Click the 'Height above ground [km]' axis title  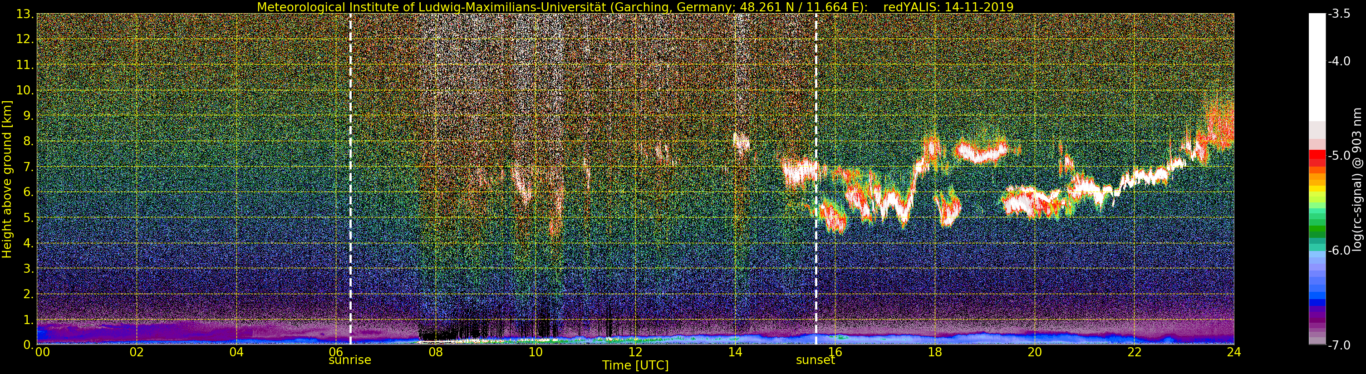click(x=7, y=178)
